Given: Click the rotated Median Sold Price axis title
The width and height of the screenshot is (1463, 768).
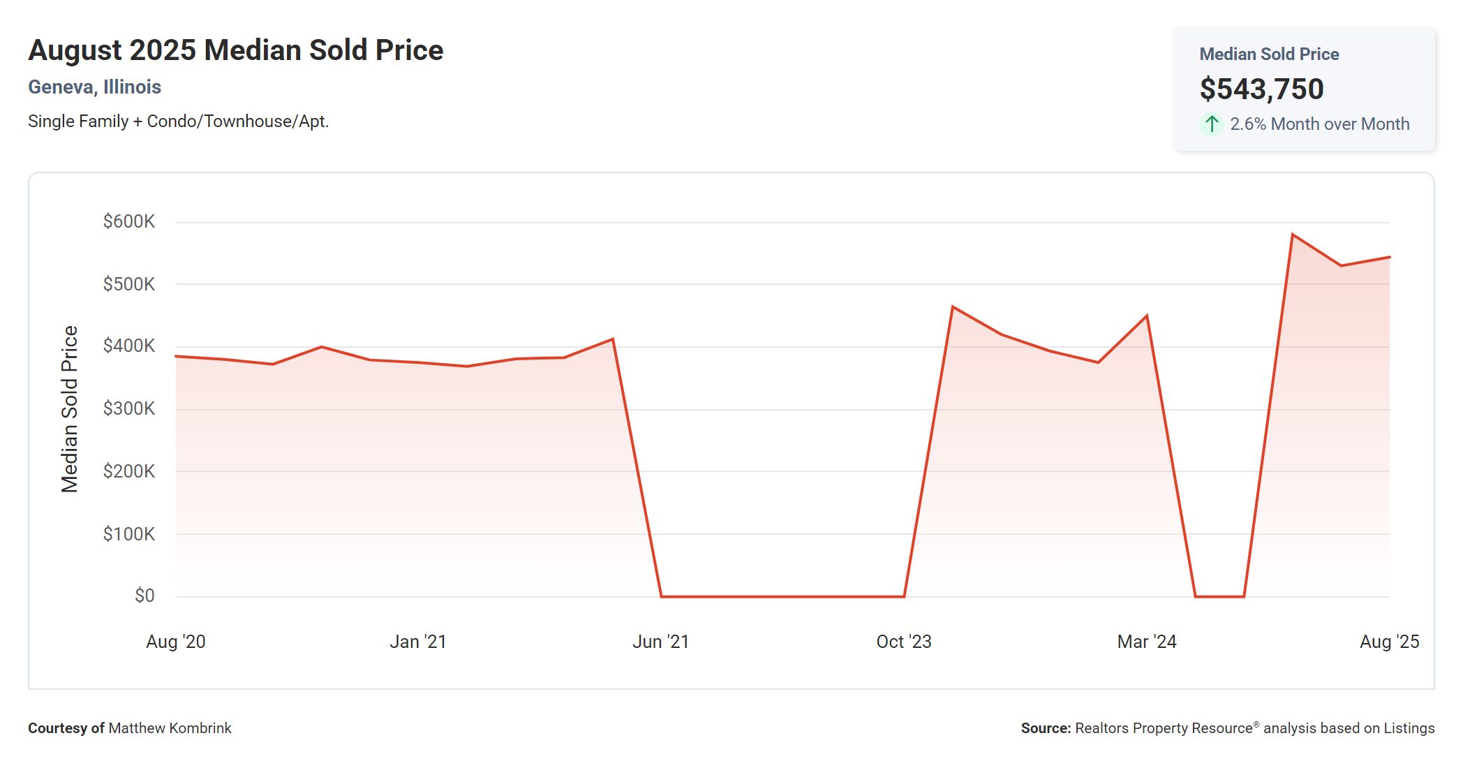Looking at the screenshot, I should coord(69,409).
